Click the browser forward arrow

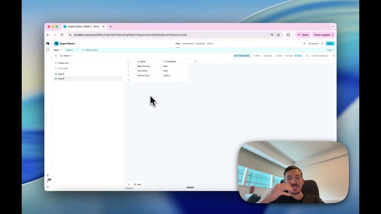click(55, 35)
